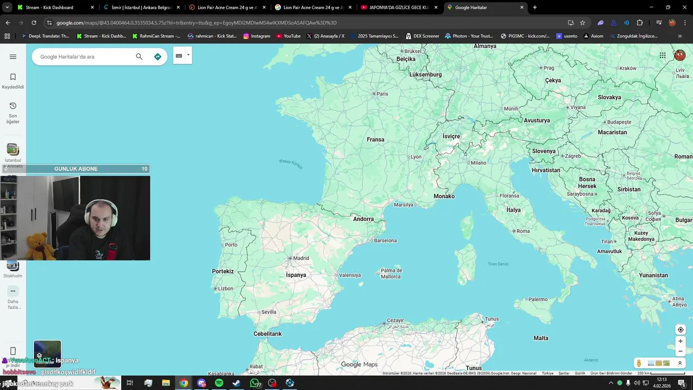The image size is (693, 390).
Task: Open Steam from the taskbar
Action: (237, 383)
